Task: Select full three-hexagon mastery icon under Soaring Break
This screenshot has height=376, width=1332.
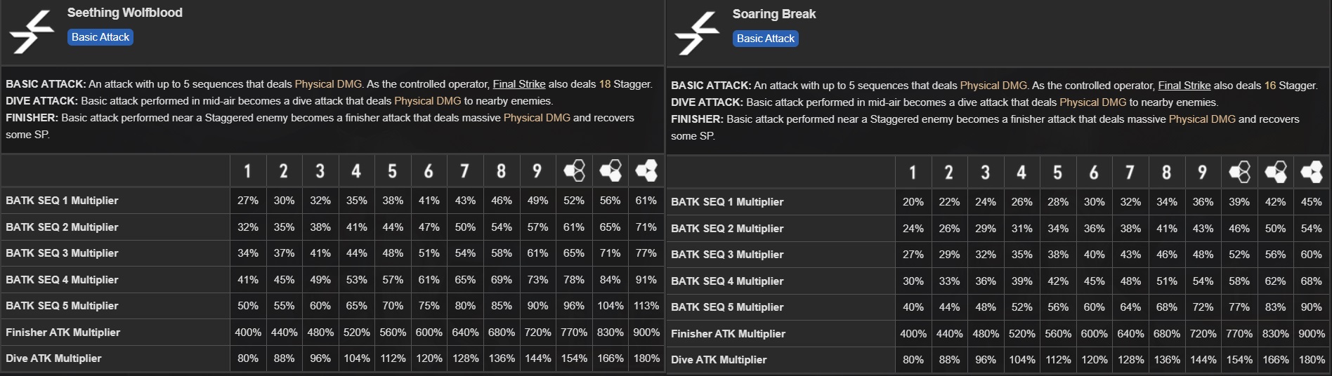Action: pyautogui.click(x=1312, y=172)
